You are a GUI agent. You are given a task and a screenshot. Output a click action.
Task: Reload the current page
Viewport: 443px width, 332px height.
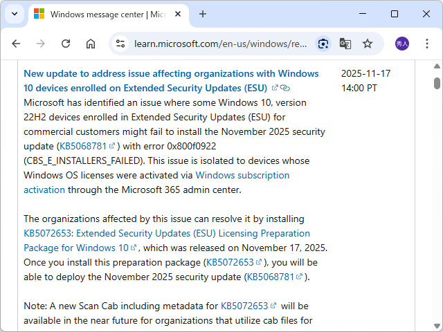(66, 44)
